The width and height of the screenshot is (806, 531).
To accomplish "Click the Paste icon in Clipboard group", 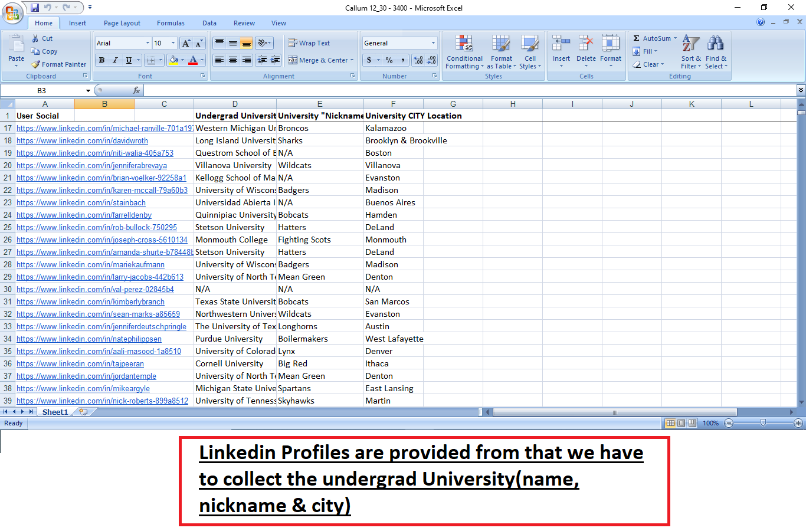I will (x=16, y=45).
